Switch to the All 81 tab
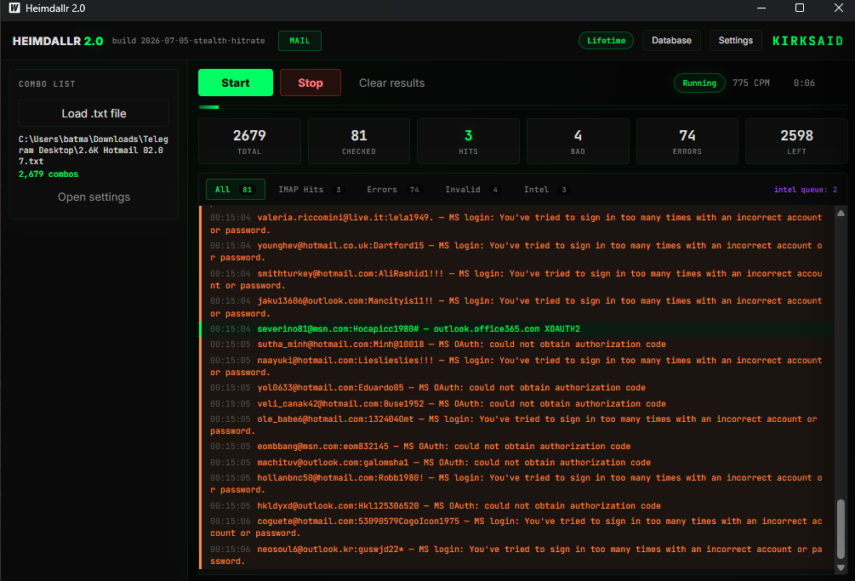Viewport: 855px width, 581px height. pyautogui.click(x=236, y=190)
